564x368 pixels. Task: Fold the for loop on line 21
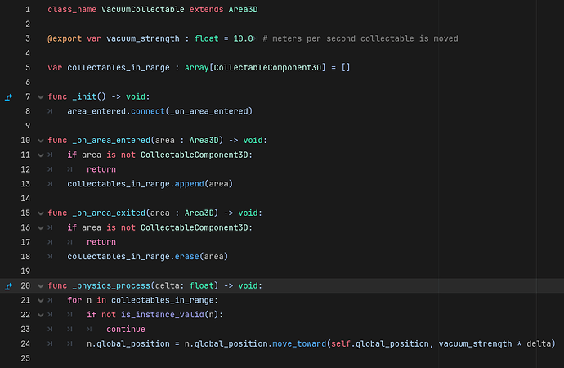coord(41,300)
